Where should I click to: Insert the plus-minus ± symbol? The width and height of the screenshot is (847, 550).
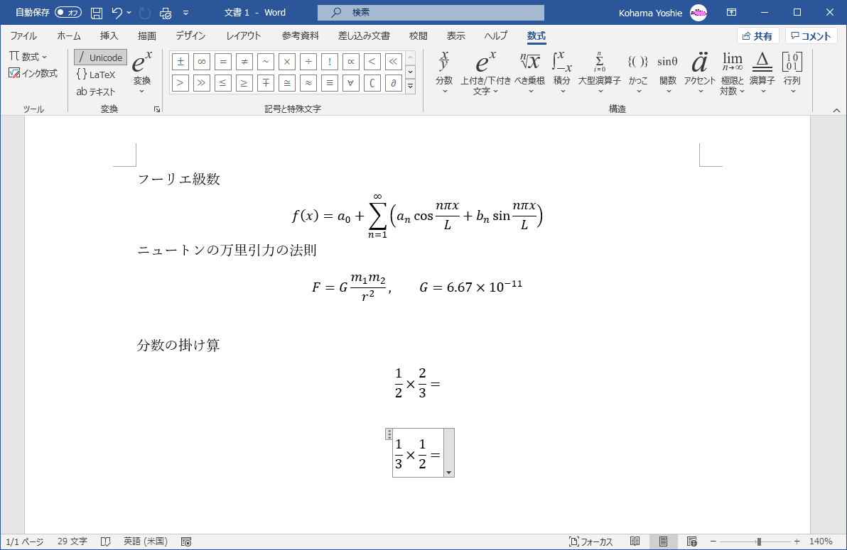[x=180, y=62]
